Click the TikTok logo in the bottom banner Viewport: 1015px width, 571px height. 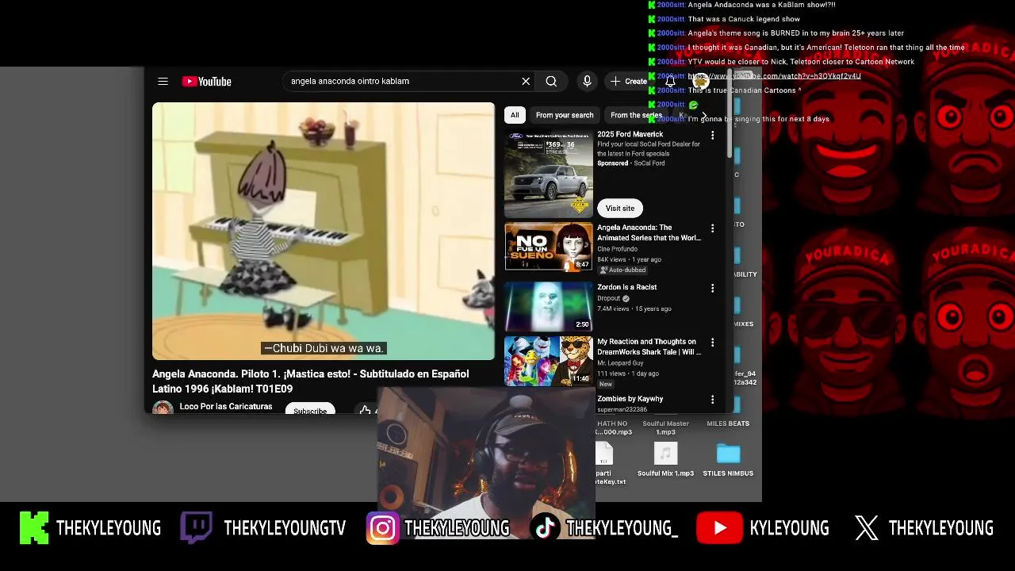[545, 528]
